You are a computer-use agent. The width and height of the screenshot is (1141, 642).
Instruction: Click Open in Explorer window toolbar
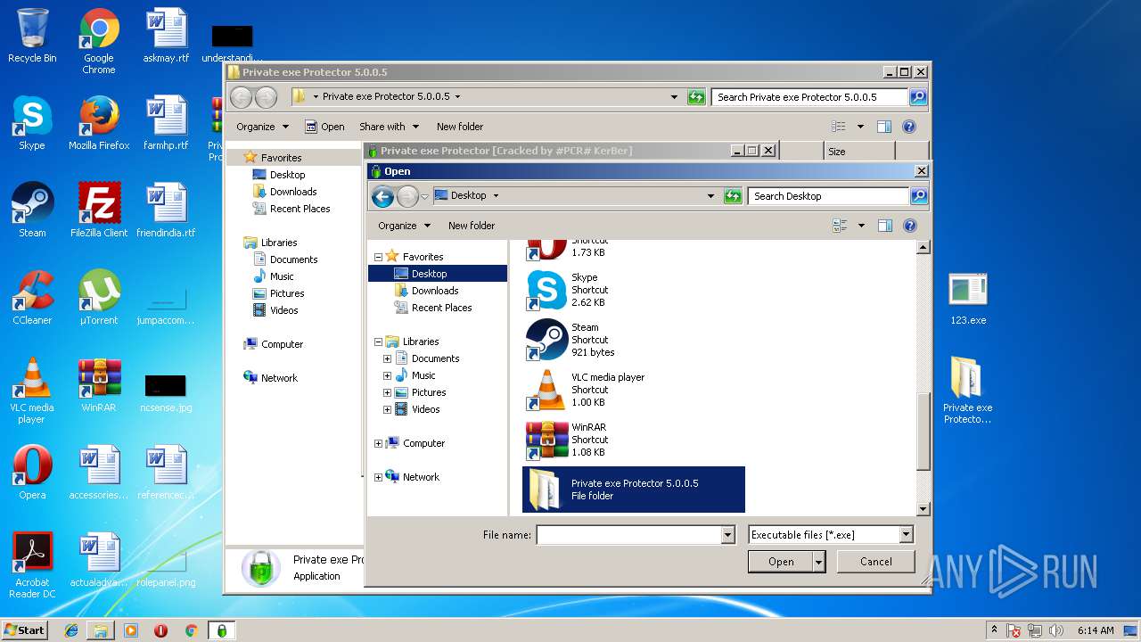[x=324, y=127]
